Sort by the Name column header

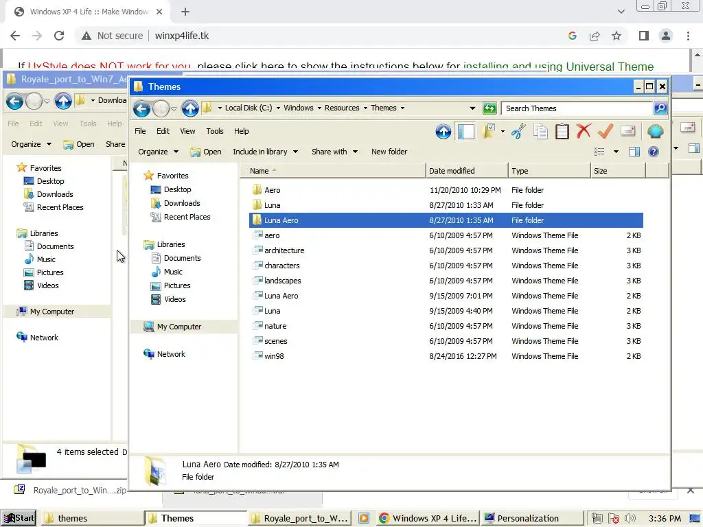pyautogui.click(x=333, y=171)
